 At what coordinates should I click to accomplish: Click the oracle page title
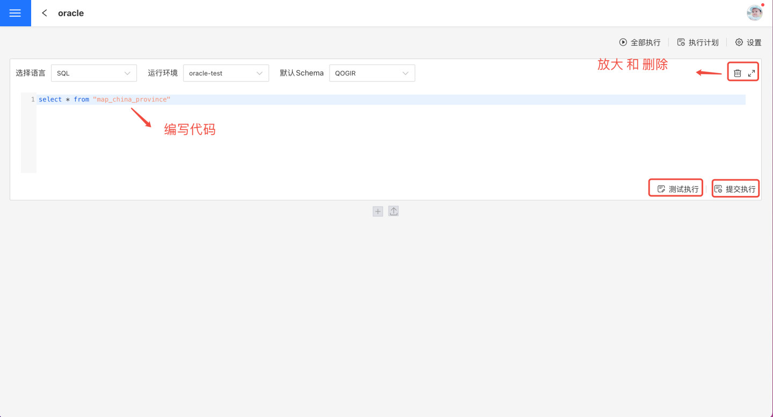pos(71,13)
